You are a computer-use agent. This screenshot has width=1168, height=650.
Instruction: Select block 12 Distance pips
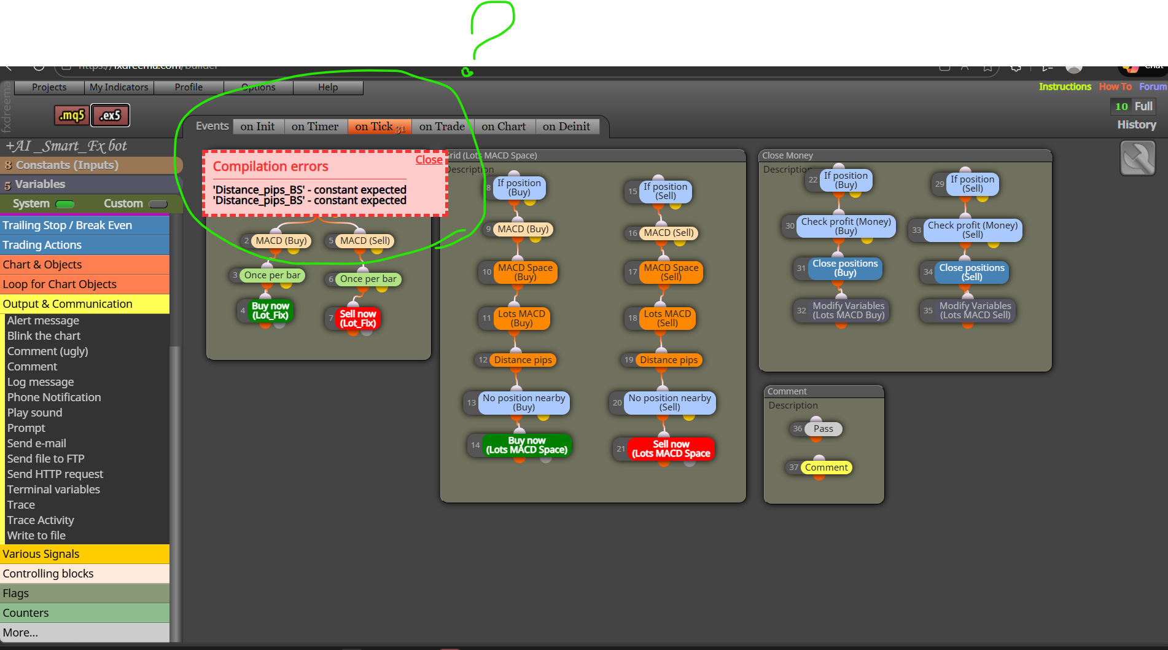pyautogui.click(x=523, y=360)
